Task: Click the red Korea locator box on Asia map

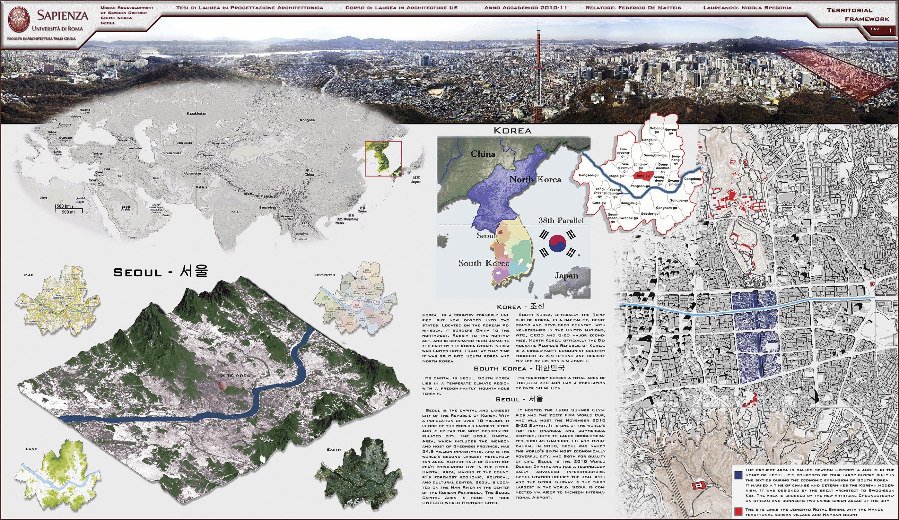Action: click(x=383, y=159)
